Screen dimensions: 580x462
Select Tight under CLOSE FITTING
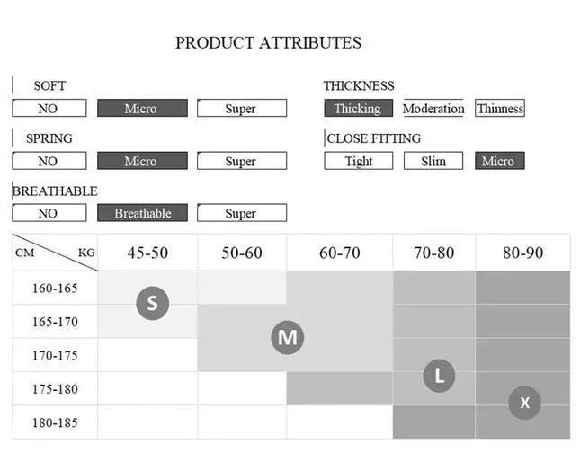click(x=359, y=161)
